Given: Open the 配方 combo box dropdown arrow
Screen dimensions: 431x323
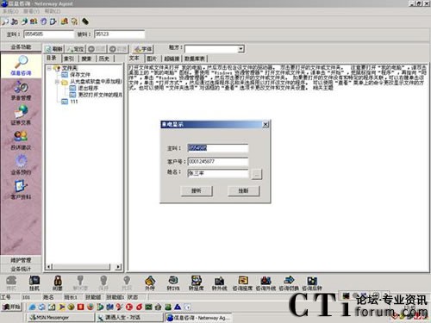Looking at the screenshot, I should click(x=241, y=49).
